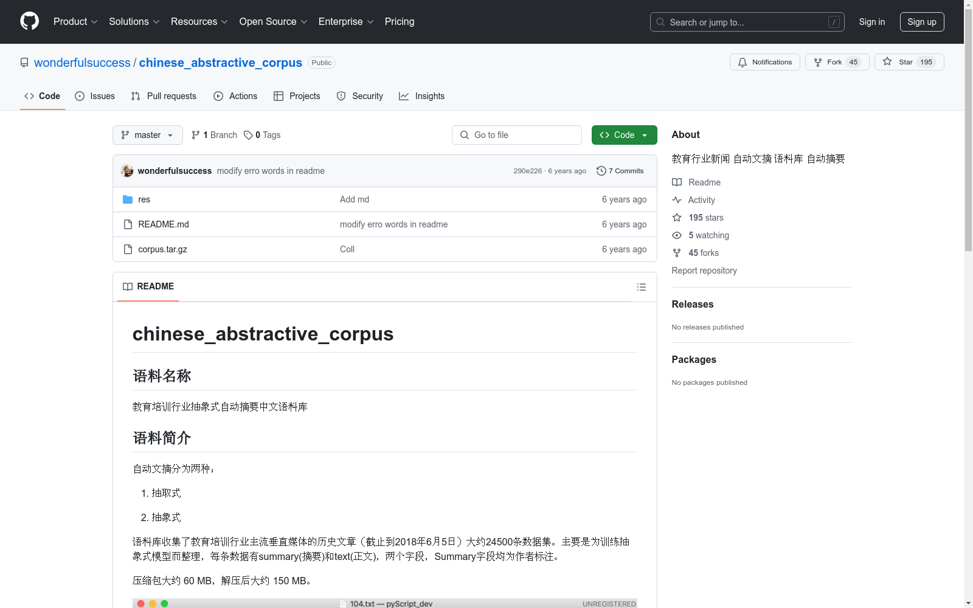The height and width of the screenshot is (608, 973).
Task: Click the chinese_abstractive_corpus README heading
Action: coord(263,334)
